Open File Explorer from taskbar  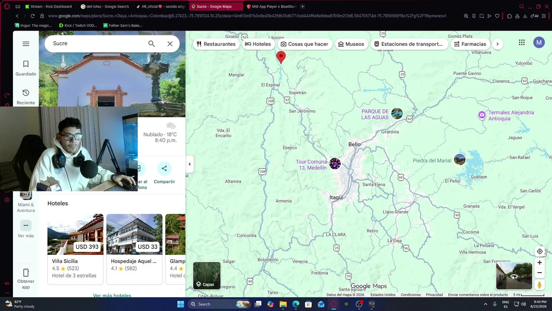283,304
